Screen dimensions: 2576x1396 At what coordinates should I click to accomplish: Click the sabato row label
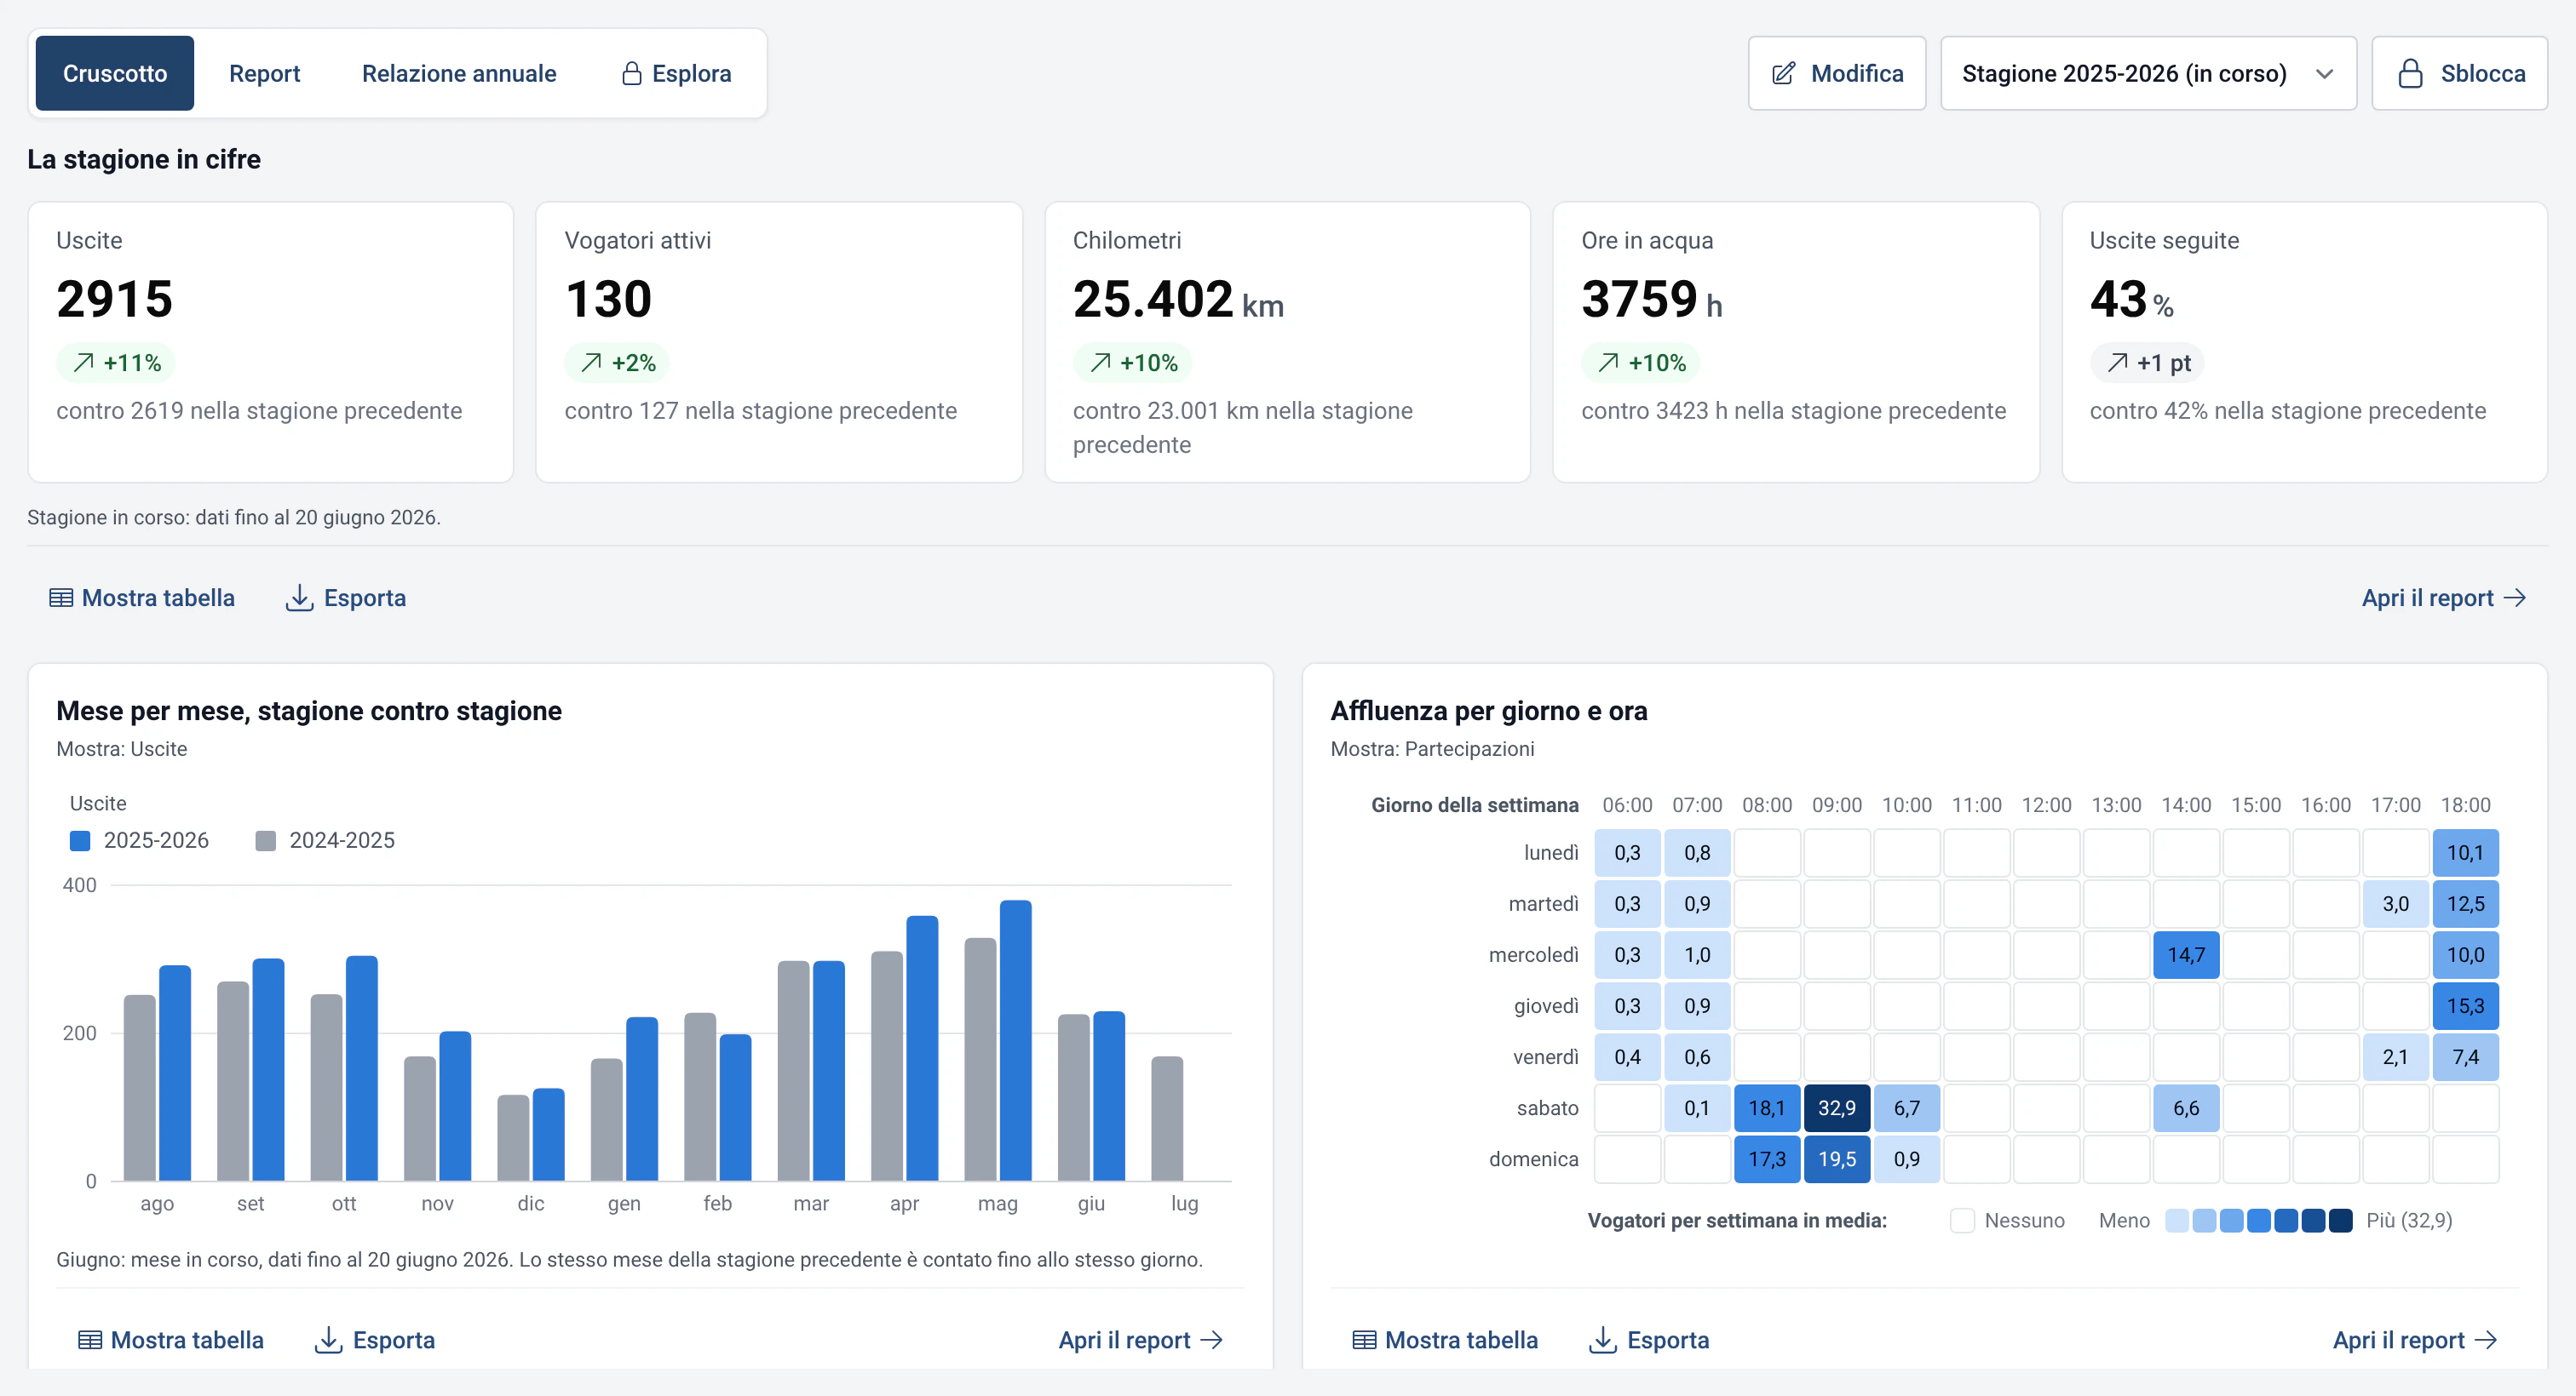coord(1547,1108)
